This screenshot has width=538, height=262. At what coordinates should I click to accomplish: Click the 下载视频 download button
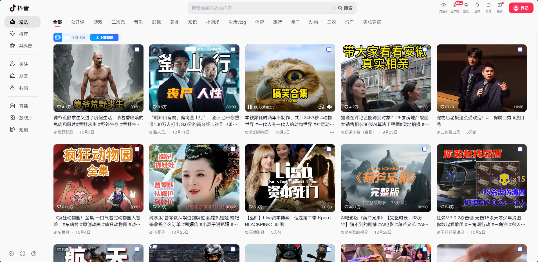[x=104, y=37]
